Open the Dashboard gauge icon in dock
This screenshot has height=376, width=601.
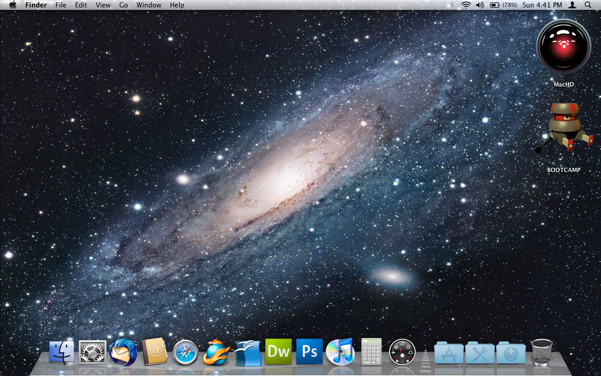(402, 352)
